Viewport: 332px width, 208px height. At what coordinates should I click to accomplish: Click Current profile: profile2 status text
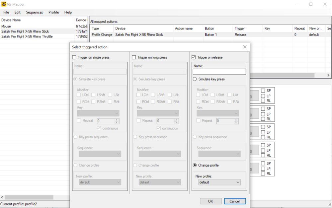point(19,204)
